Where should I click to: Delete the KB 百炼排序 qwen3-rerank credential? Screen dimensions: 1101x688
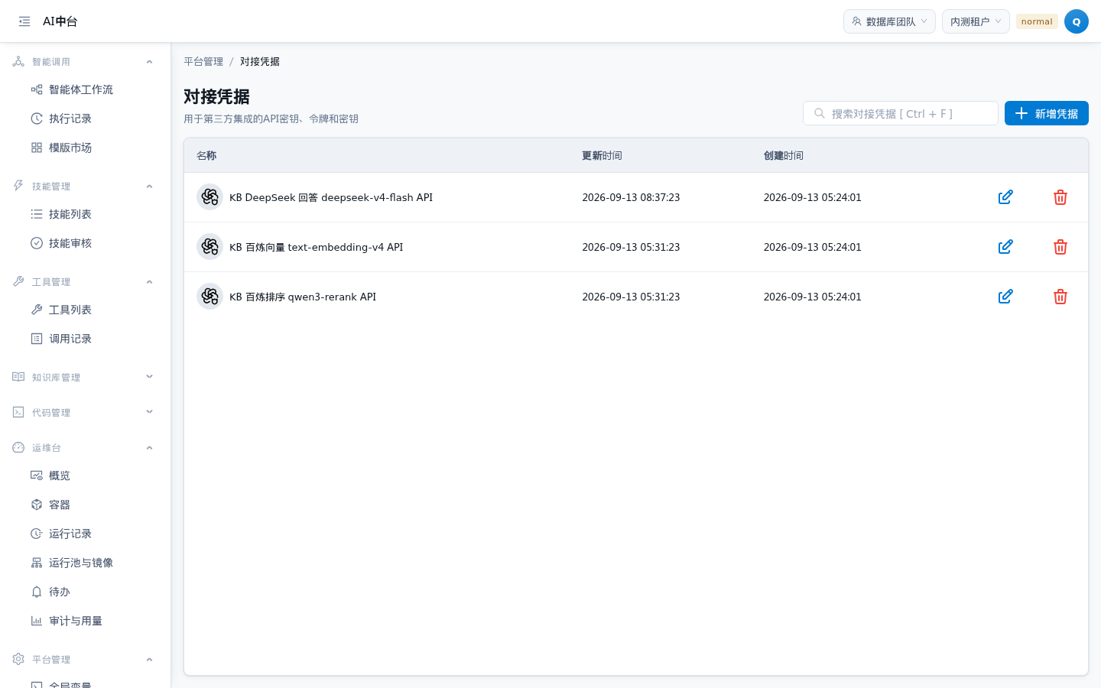tap(1060, 297)
